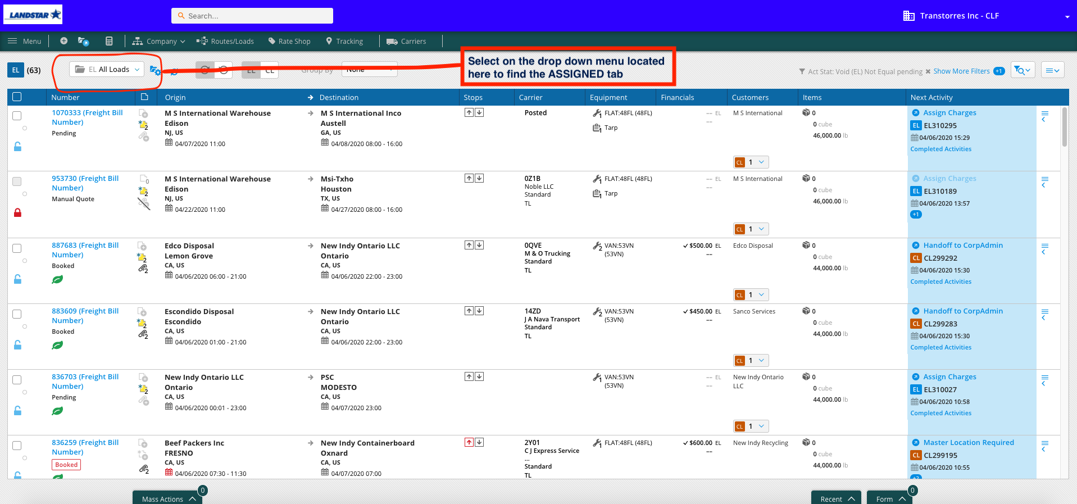Expand the Mass Actions panel
The height and width of the screenshot is (504, 1077).
[x=167, y=498]
